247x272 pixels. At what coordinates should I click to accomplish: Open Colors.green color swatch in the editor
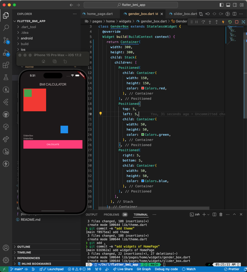(143, 135)
